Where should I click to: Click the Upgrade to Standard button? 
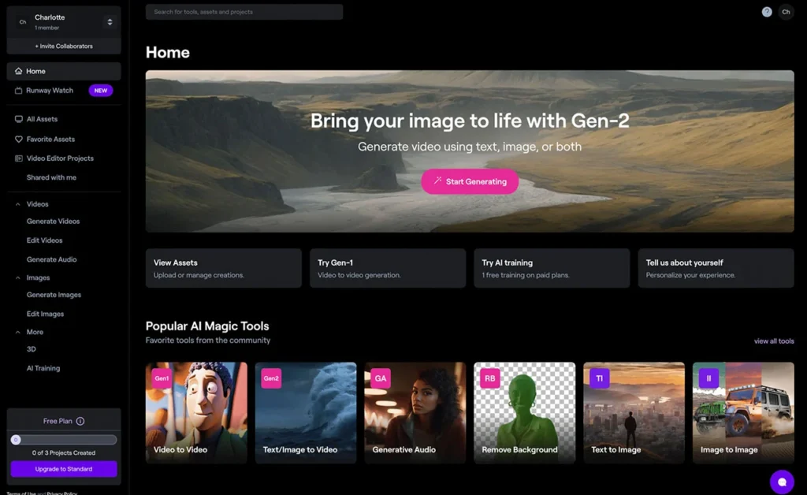click(x=64, y=469)
